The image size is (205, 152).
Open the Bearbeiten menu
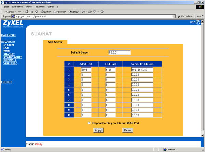pyautogui.click(x=16, y=7)
